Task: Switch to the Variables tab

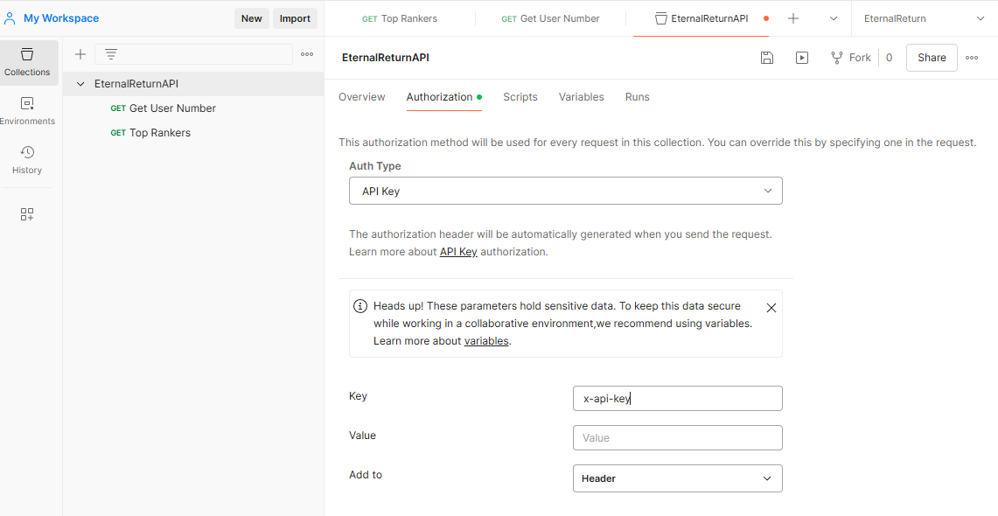Action: [x=582, y=97]
